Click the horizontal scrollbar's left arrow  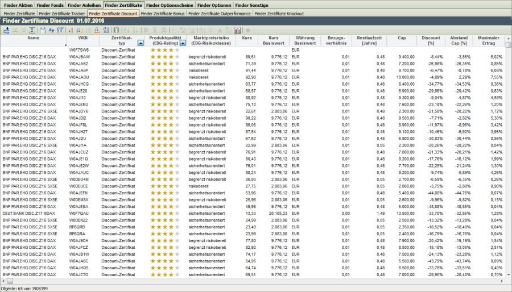coord(3,281)
